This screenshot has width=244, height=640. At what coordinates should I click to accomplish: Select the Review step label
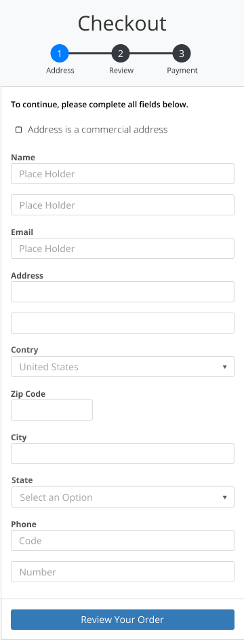[x=121, y=70]
